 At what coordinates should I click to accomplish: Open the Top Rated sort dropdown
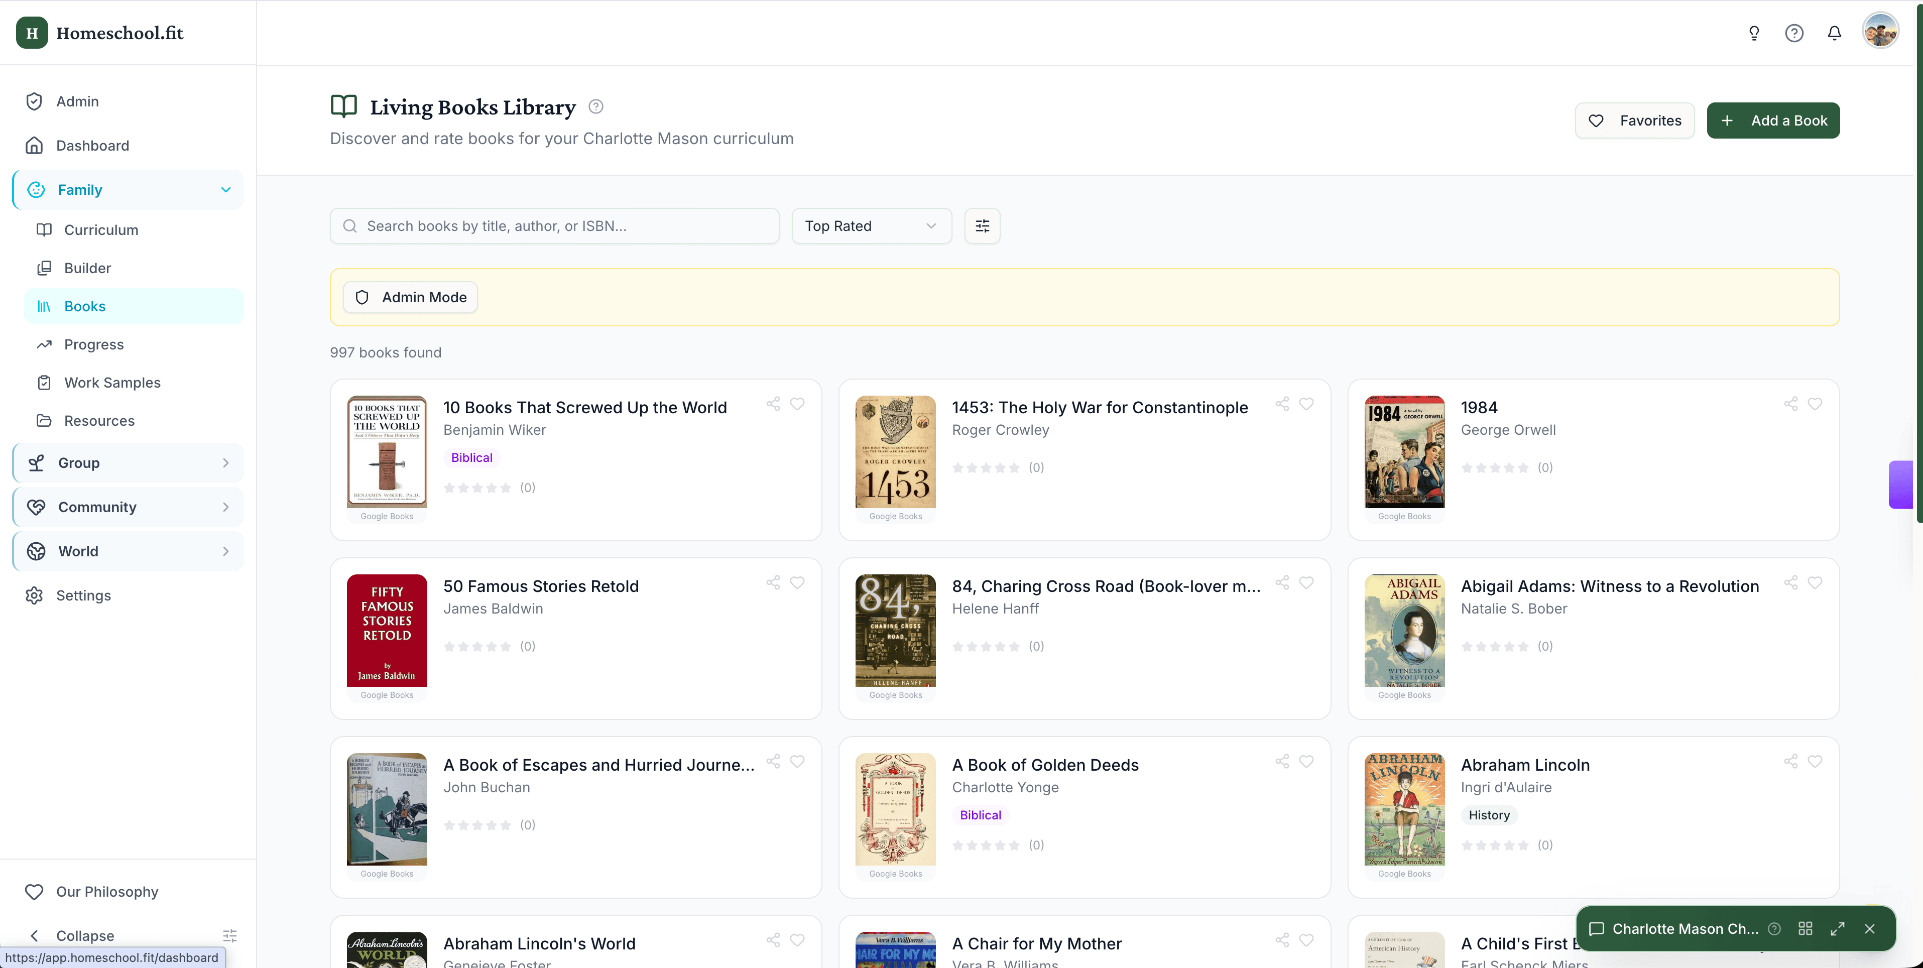coord(871,226)
